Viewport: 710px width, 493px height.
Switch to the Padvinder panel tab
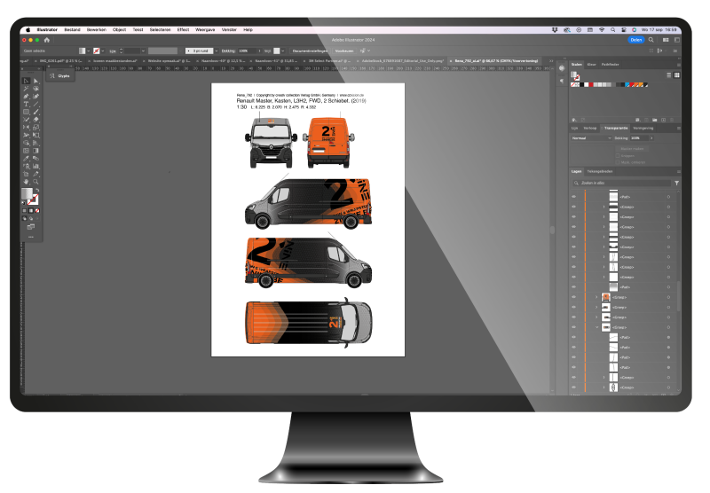coord(610,64)
